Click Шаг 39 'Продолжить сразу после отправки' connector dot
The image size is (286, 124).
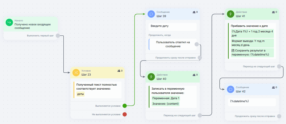pos(200,58)
